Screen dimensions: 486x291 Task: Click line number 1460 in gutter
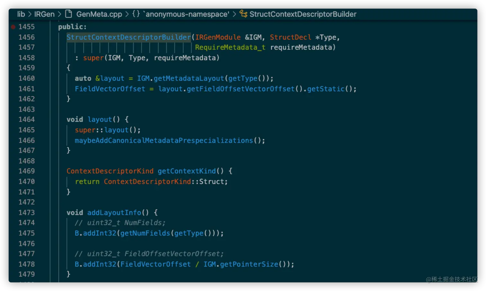click(26, 78)
